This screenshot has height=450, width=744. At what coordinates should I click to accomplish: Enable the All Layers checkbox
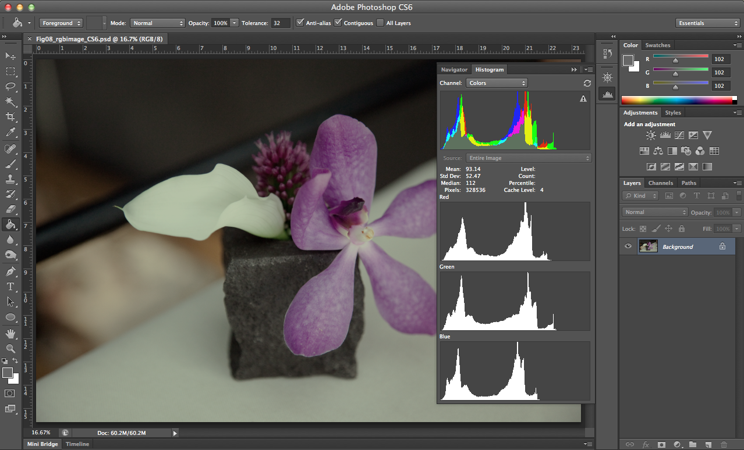pyautogui.click(x=380, y=23)
